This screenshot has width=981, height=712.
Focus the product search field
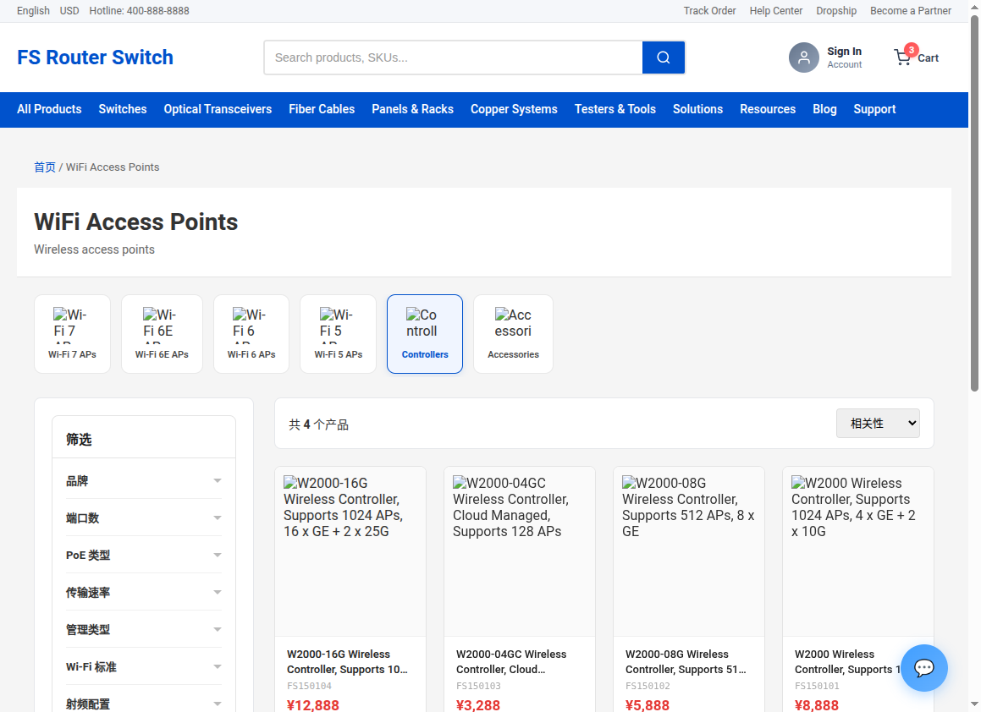tap(454, 58)
